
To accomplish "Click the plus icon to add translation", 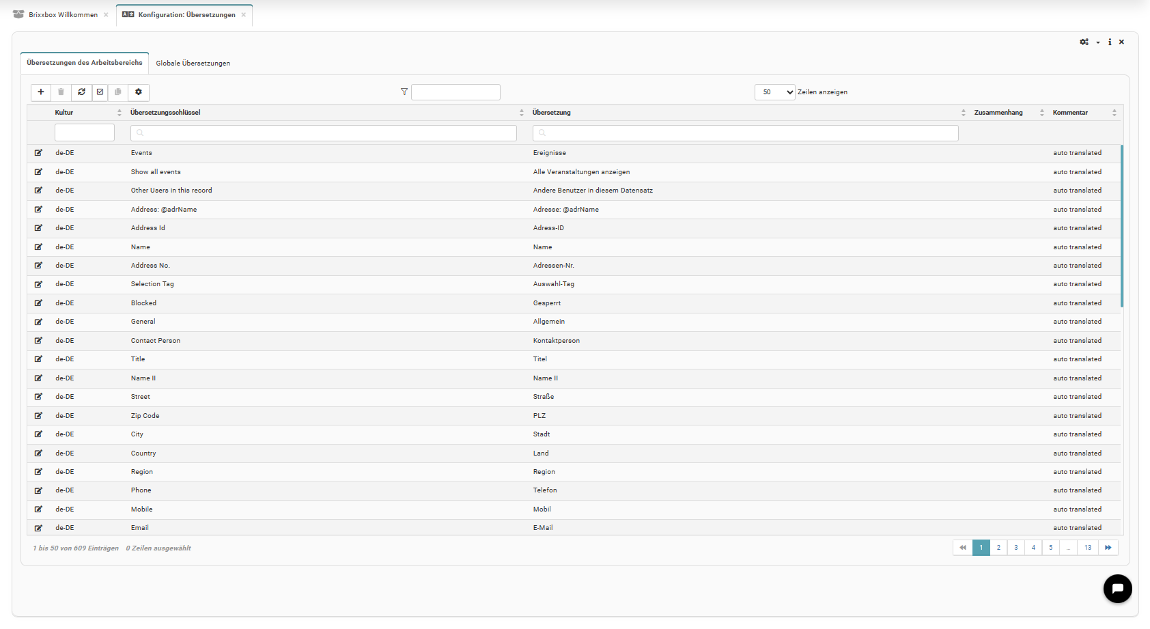I will coord(41,92).
